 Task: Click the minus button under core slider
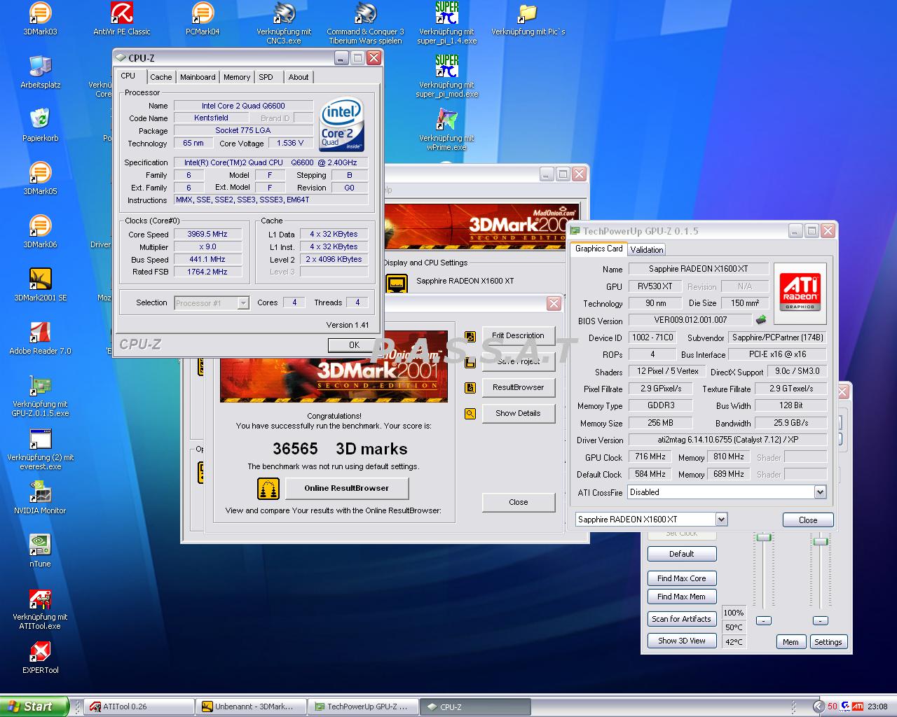point(764,620)
